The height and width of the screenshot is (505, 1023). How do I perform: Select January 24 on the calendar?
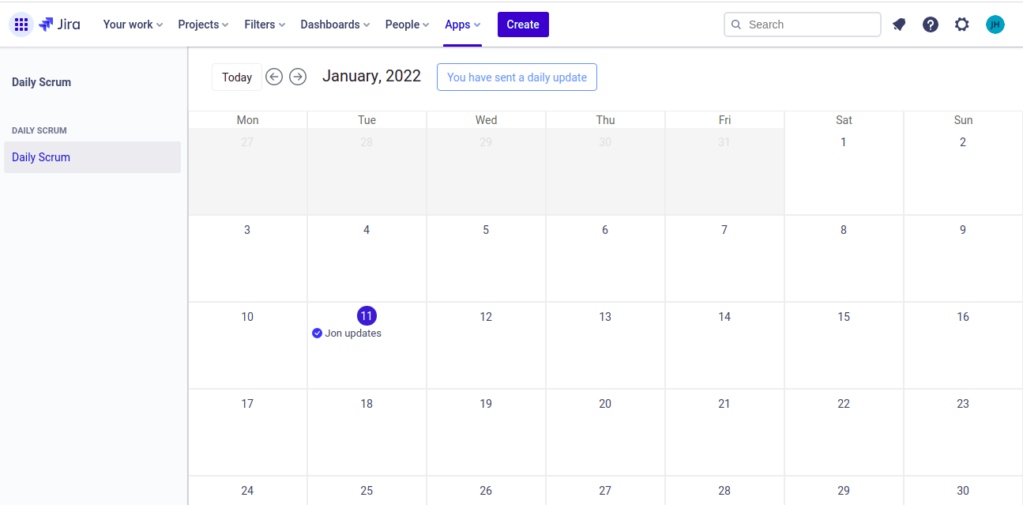tap(247, 491)
